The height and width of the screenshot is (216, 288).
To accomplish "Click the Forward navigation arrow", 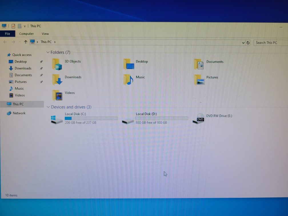I will pos(13,42).
